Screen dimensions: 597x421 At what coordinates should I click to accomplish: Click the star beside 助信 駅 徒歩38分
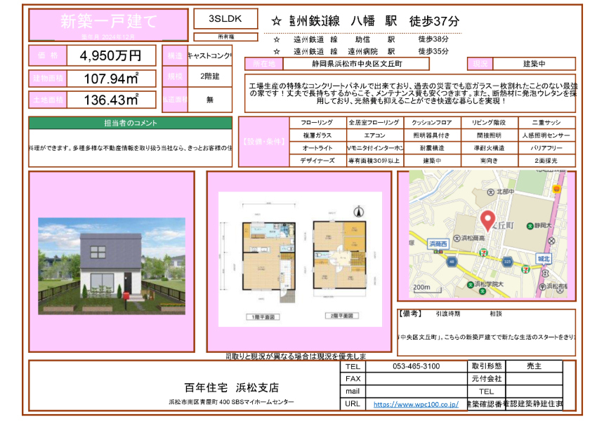(x=277, y=39)
